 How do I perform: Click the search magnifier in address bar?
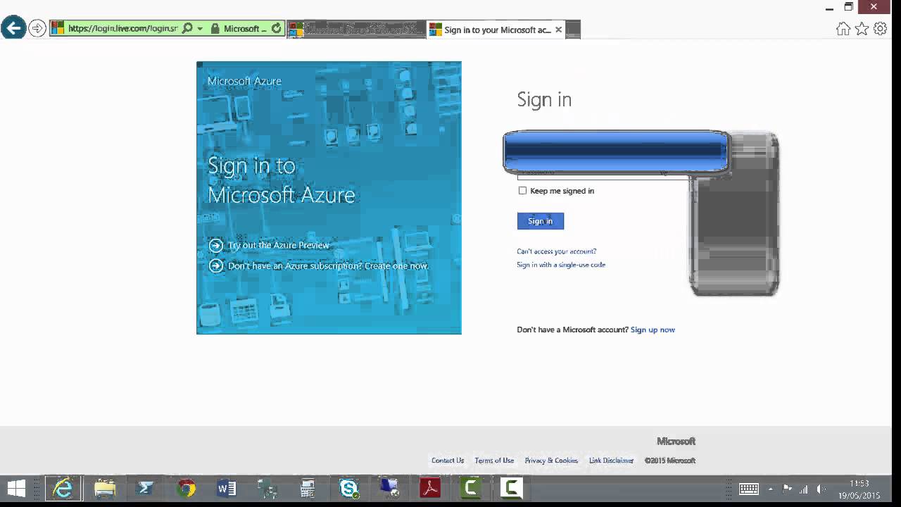point(187,29)
